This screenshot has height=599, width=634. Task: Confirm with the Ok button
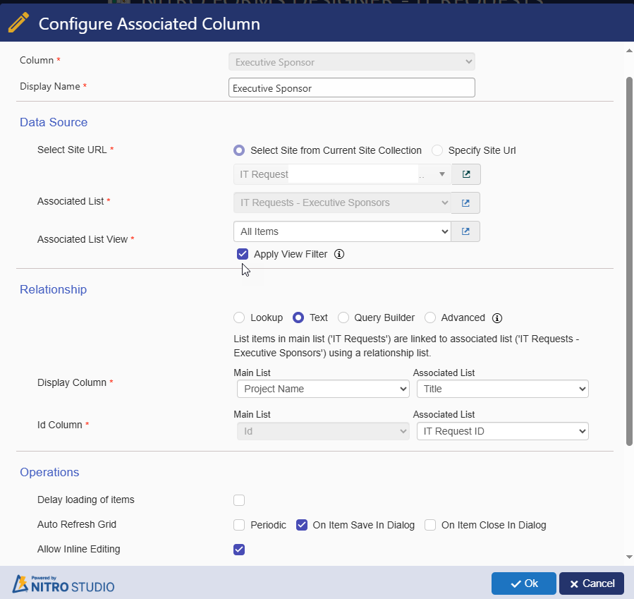coord(523,583)
